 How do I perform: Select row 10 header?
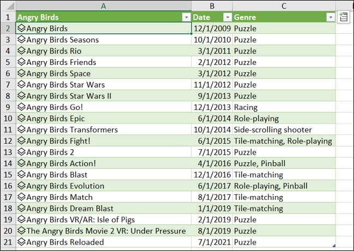click(8, 118)
